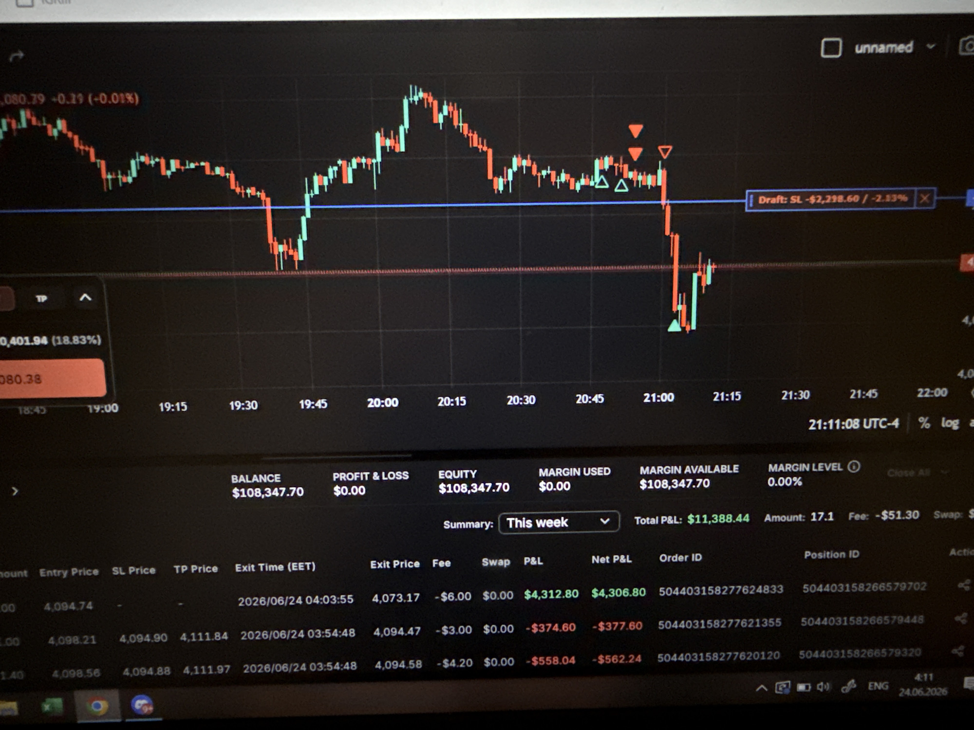This screenshot has width=974, height=730.
Task: Expand the left panel chevron arrow
Action: [15, 491]
